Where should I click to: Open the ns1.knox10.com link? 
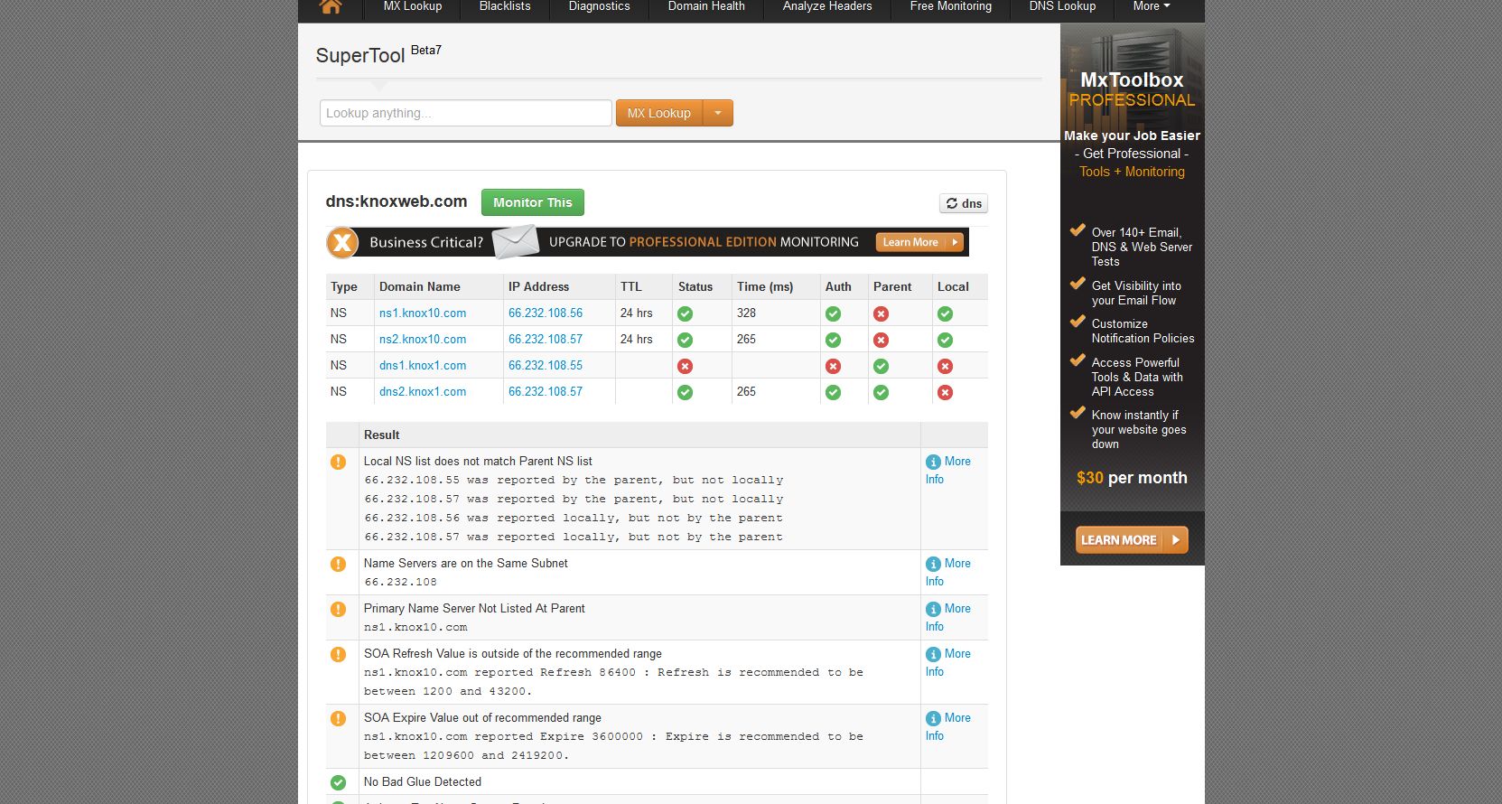(423, 313)
